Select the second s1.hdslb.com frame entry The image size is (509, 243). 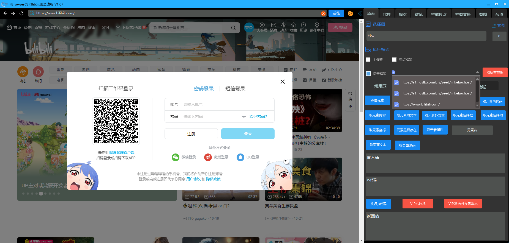pyautogui.click(x=434, y=93)
